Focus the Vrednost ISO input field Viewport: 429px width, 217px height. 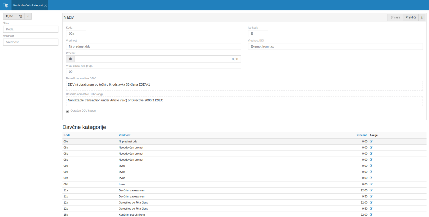coord(335,47)
